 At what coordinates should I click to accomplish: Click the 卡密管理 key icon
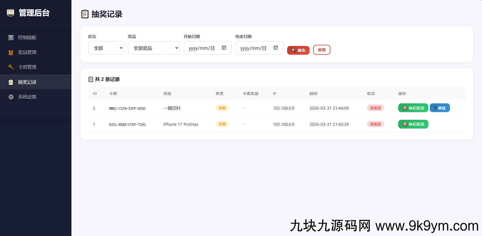click(x=11, y=67)
